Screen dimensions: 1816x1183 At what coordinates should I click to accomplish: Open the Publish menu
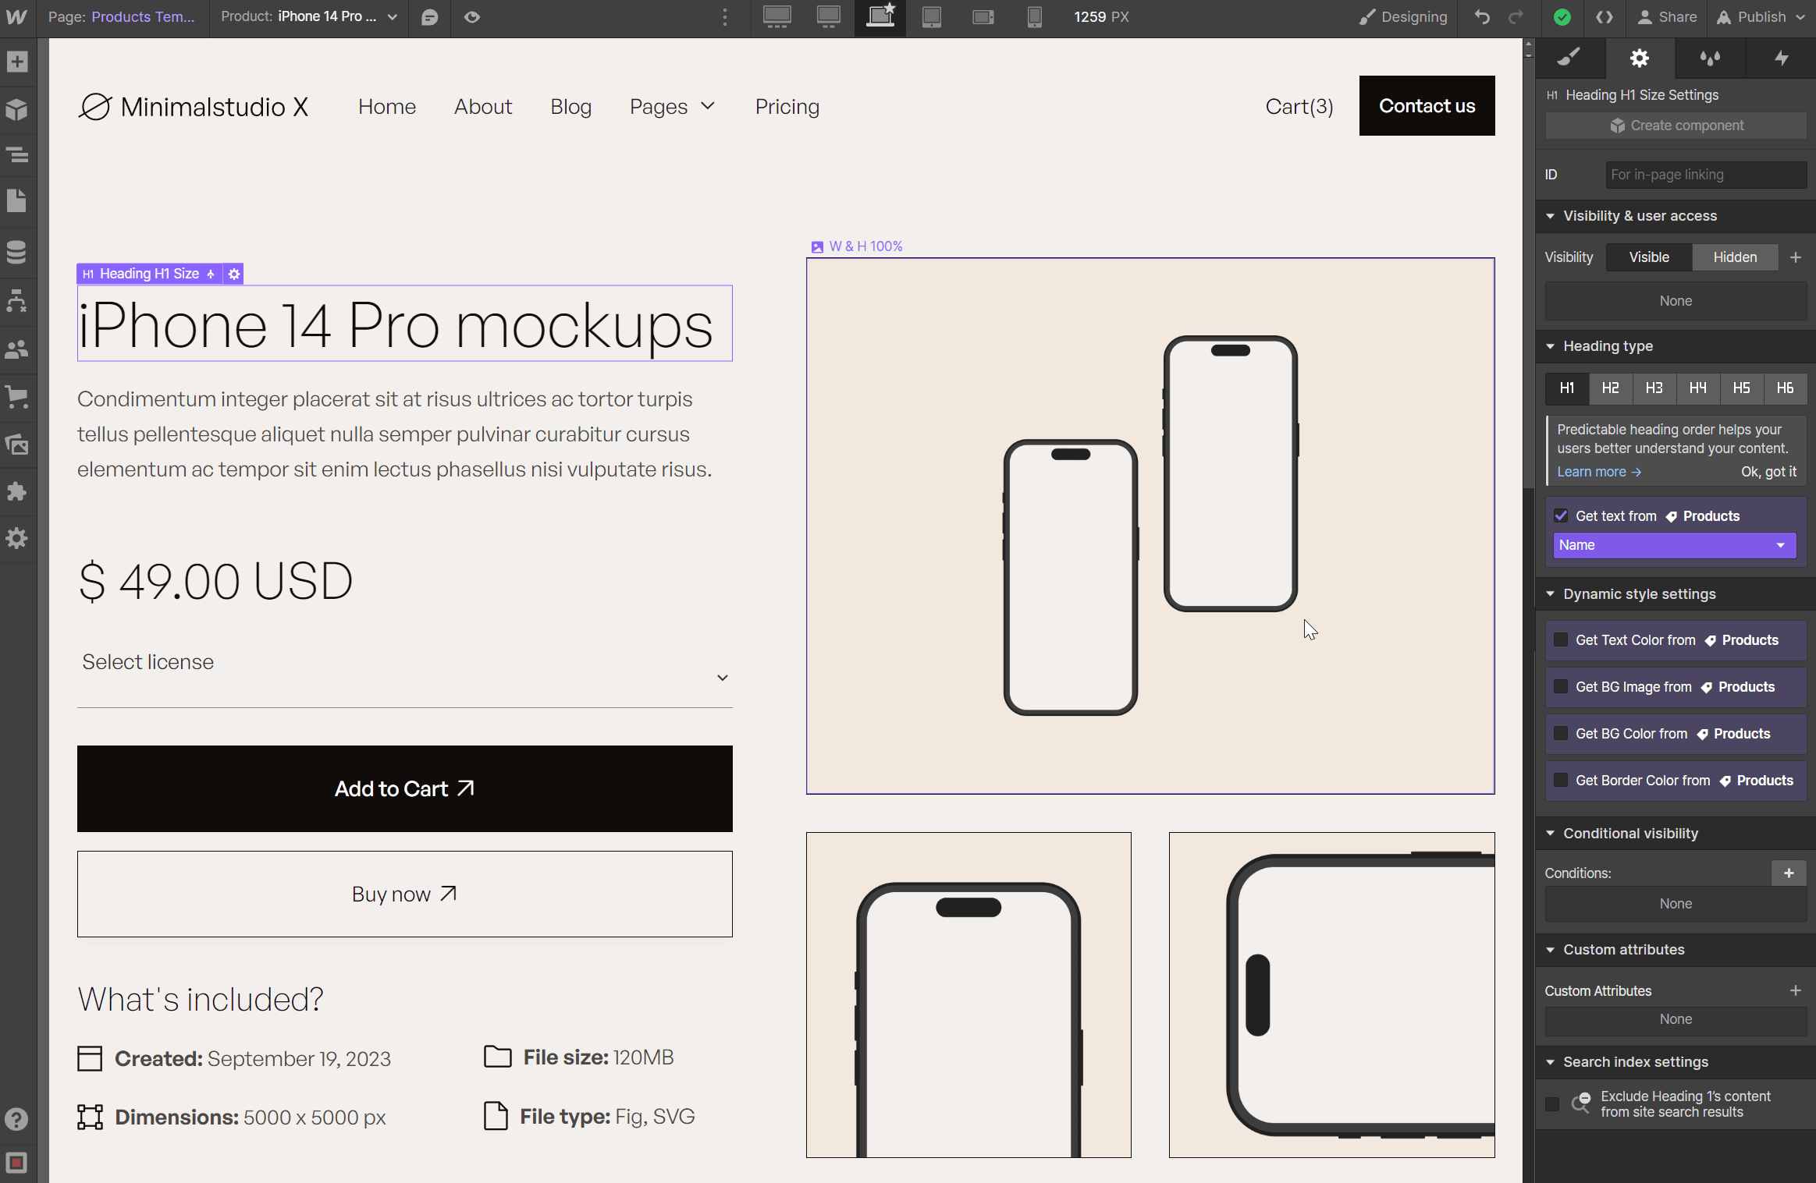pyautogui.click(x=1759, y=16)
